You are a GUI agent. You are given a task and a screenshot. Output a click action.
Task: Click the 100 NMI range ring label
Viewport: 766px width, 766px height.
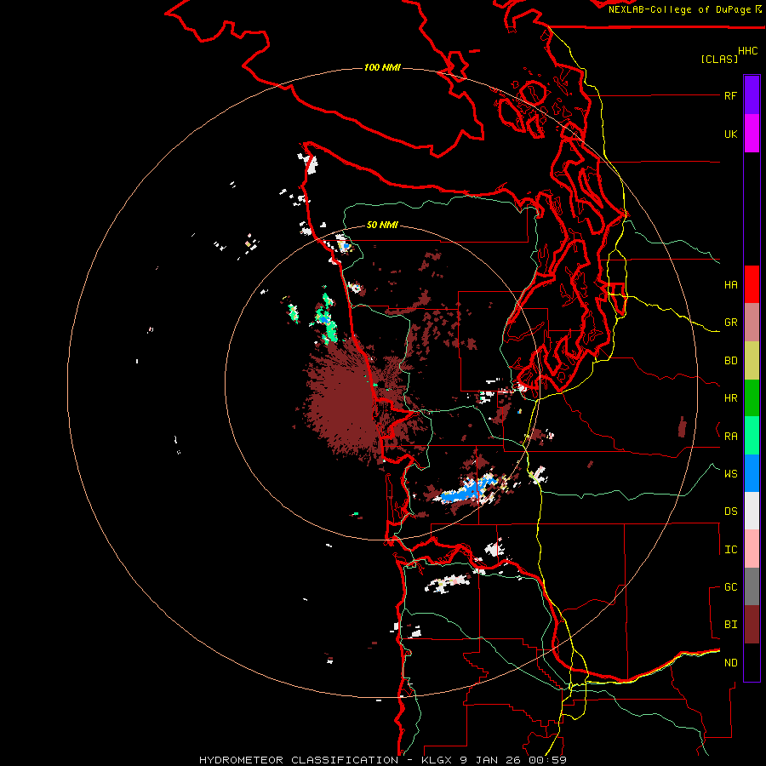(382, 67)
